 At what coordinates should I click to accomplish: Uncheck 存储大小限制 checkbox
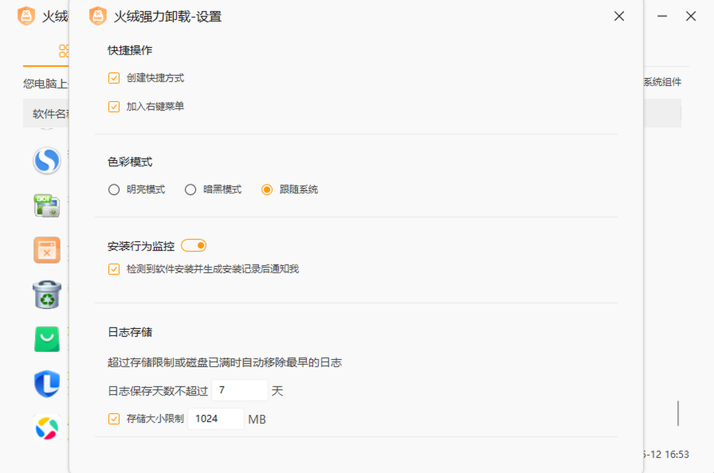(114, 419)
